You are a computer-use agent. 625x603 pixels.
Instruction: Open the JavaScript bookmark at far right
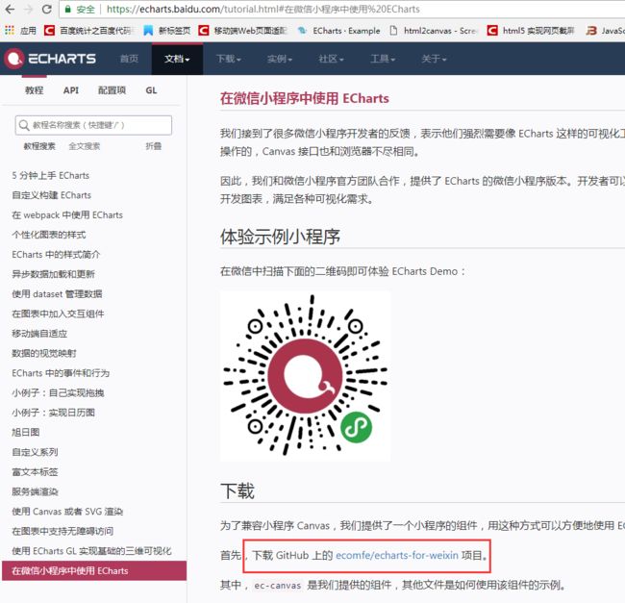[x=605, y=30]
